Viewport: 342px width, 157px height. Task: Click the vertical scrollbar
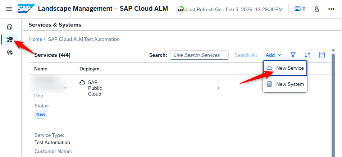point(333,105)
